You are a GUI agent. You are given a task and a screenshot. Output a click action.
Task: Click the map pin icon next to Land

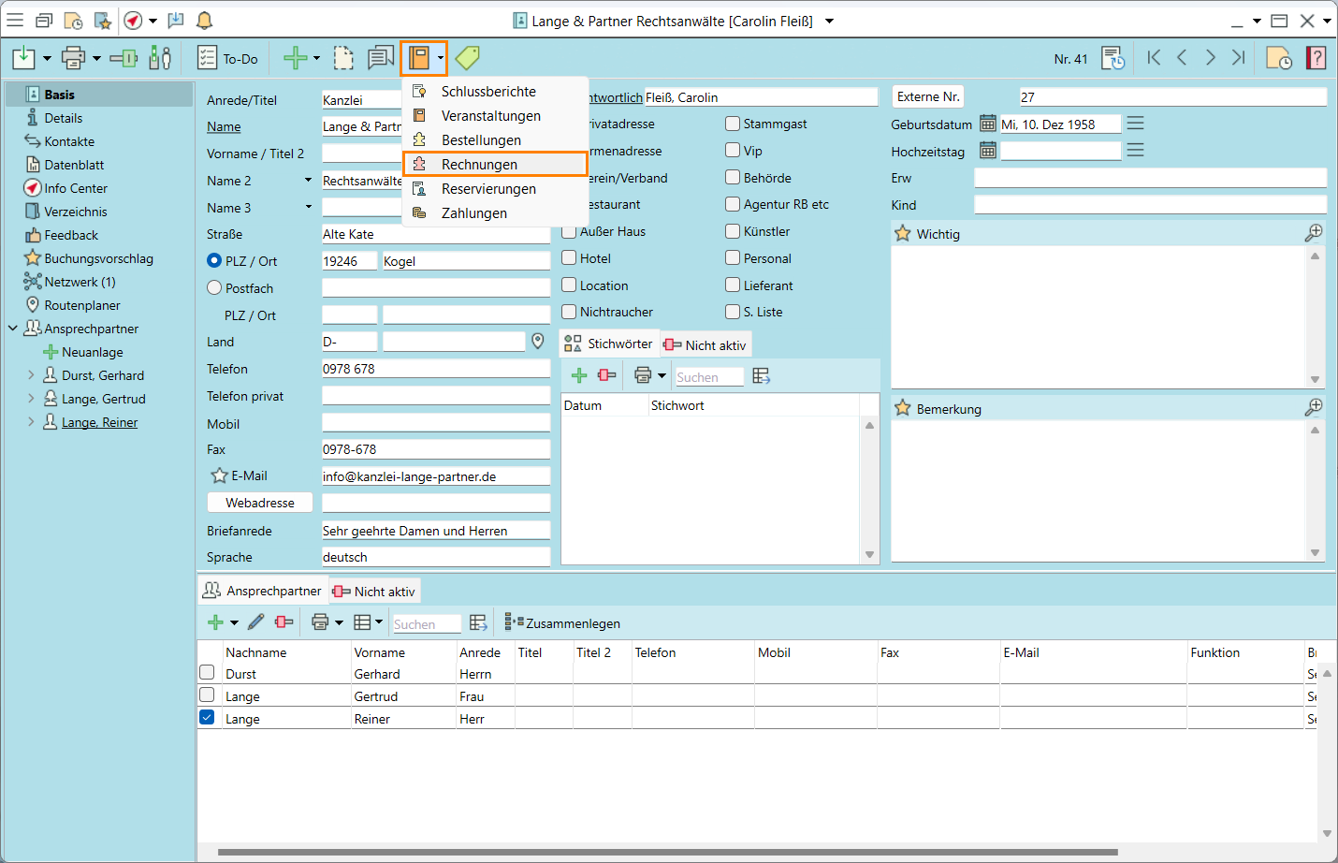coord(538,342)
